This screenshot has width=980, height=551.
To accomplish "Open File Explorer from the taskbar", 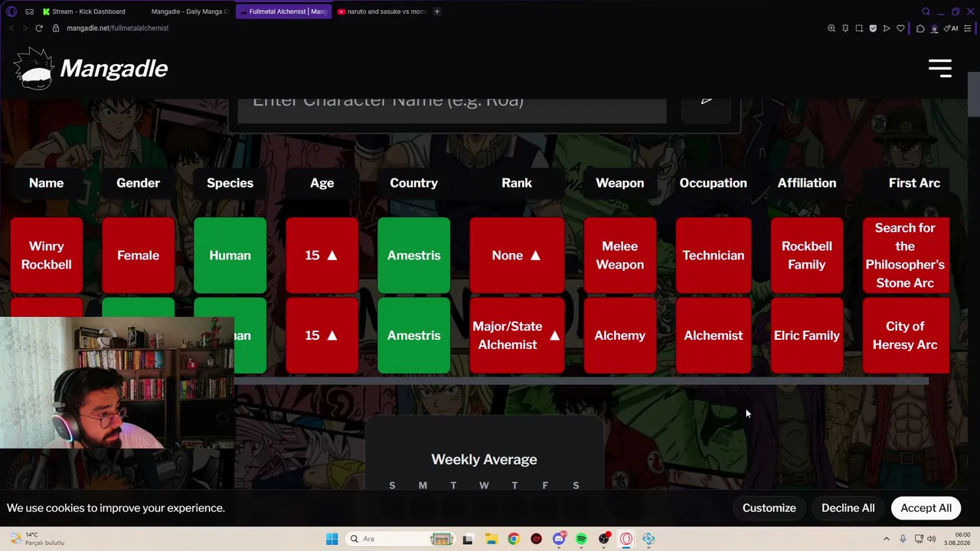I will (491, 539).
